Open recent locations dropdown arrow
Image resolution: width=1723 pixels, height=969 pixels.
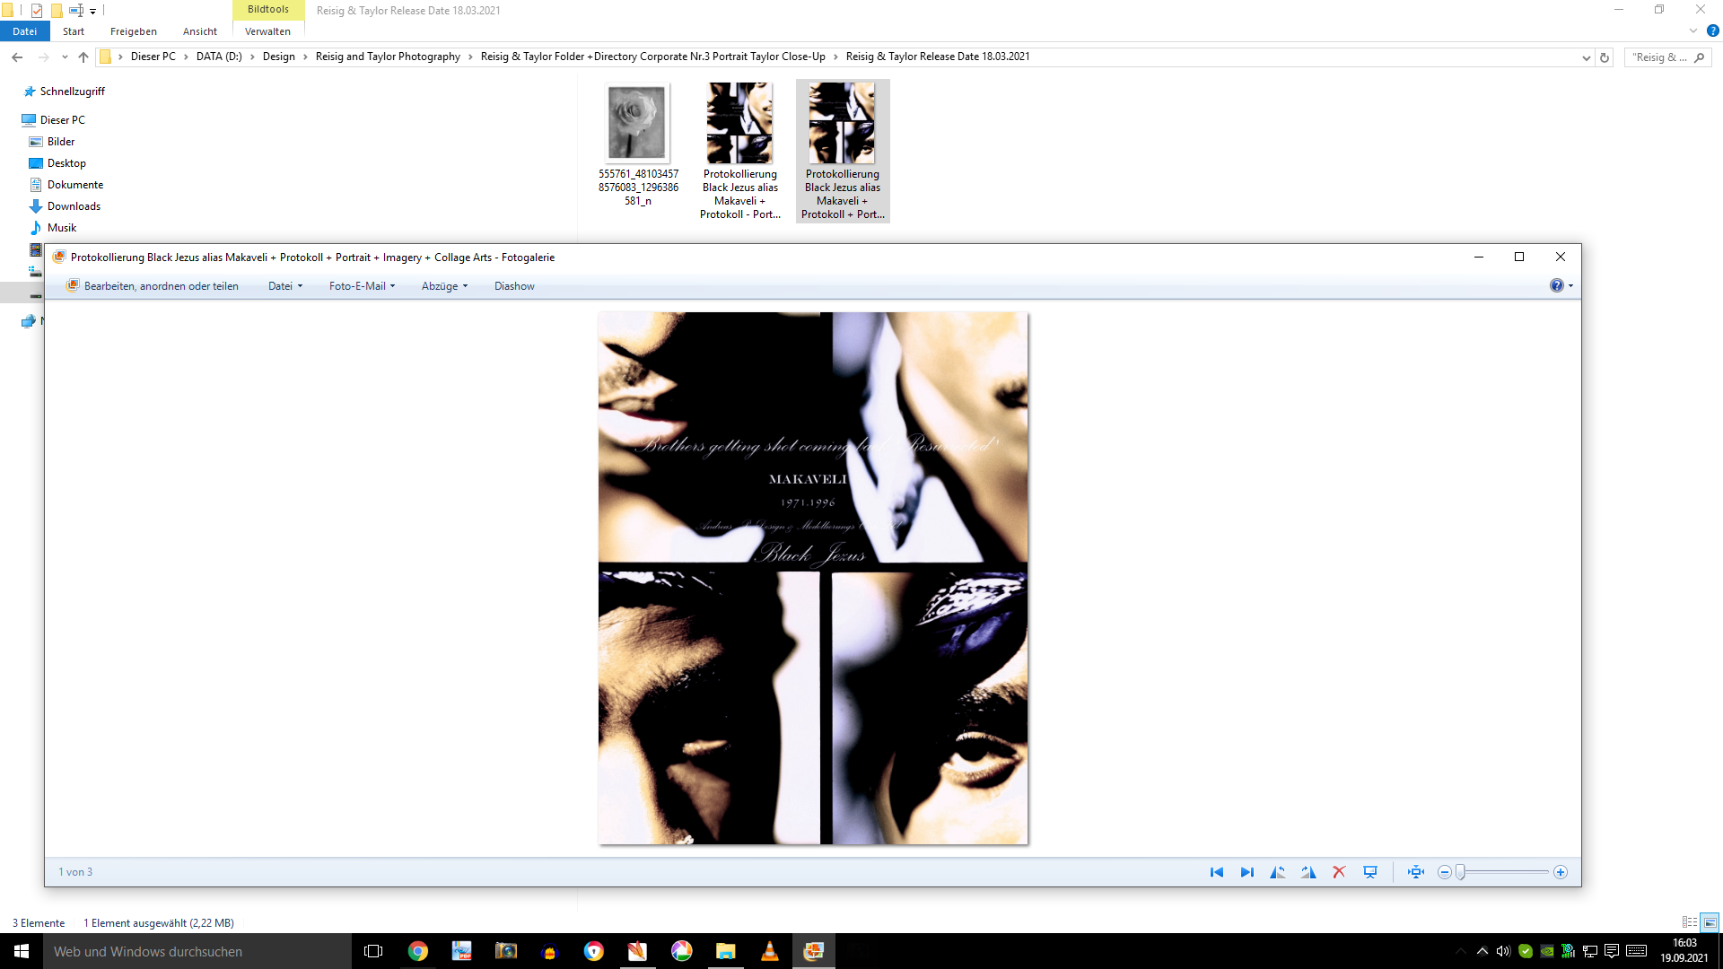65,57
